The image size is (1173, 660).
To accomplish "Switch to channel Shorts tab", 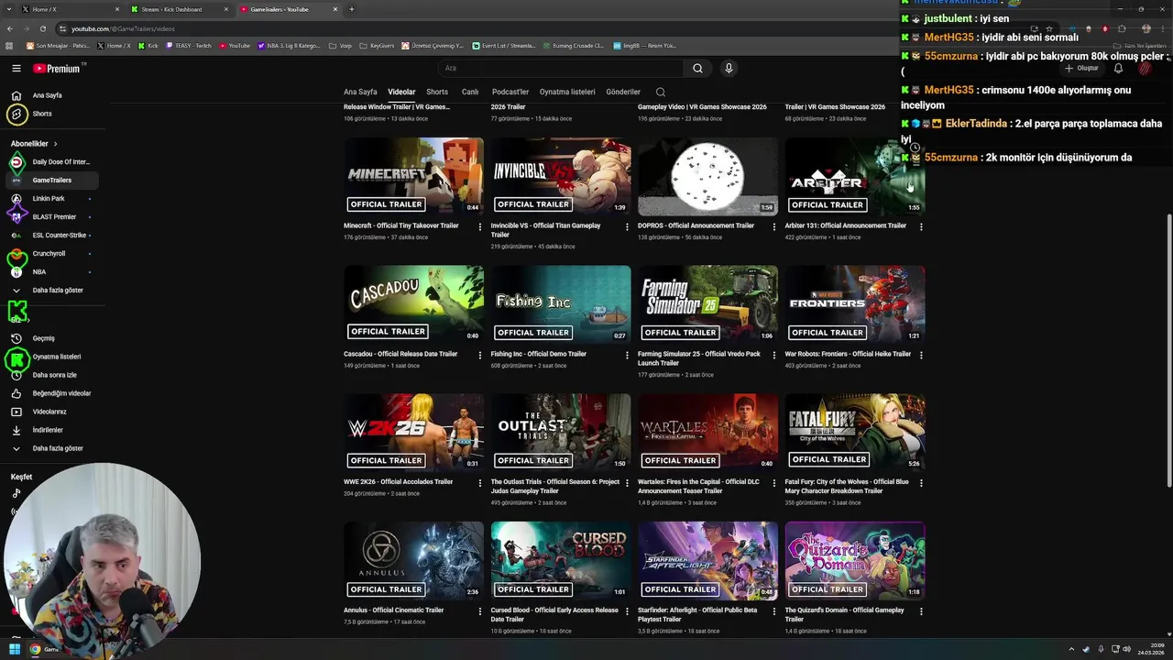I will pos(437,92).
